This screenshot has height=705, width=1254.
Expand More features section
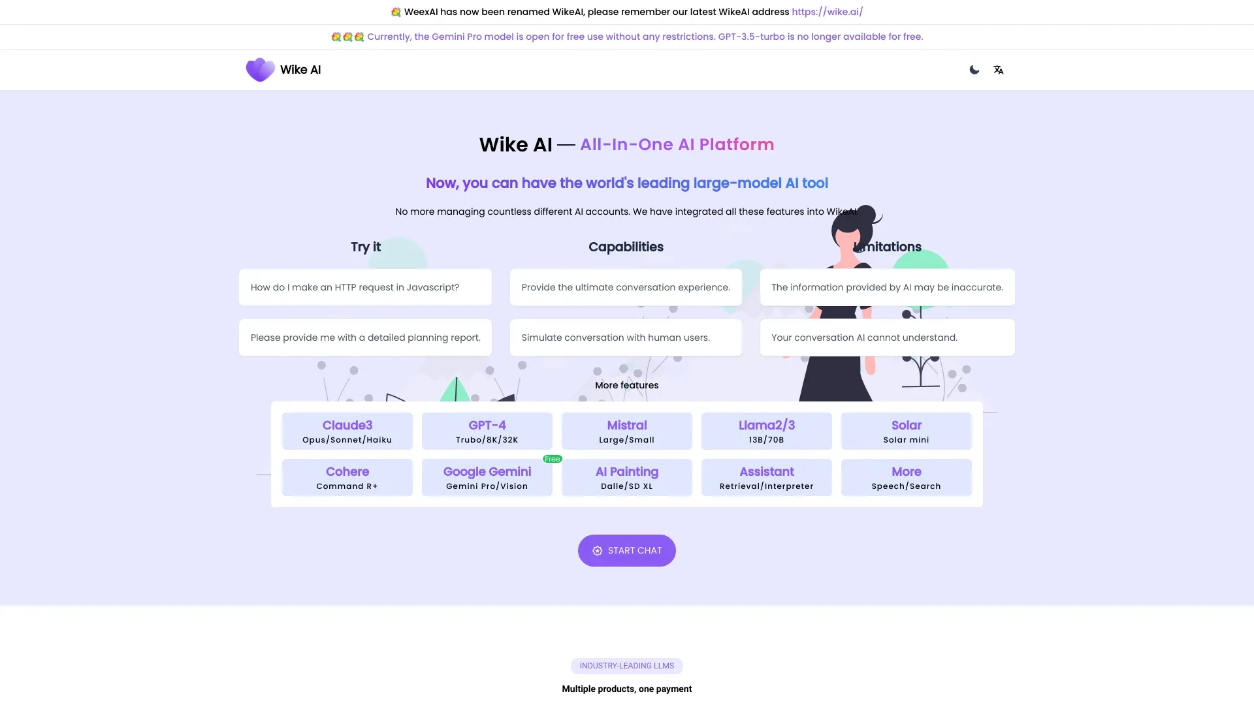pos(627,386)
